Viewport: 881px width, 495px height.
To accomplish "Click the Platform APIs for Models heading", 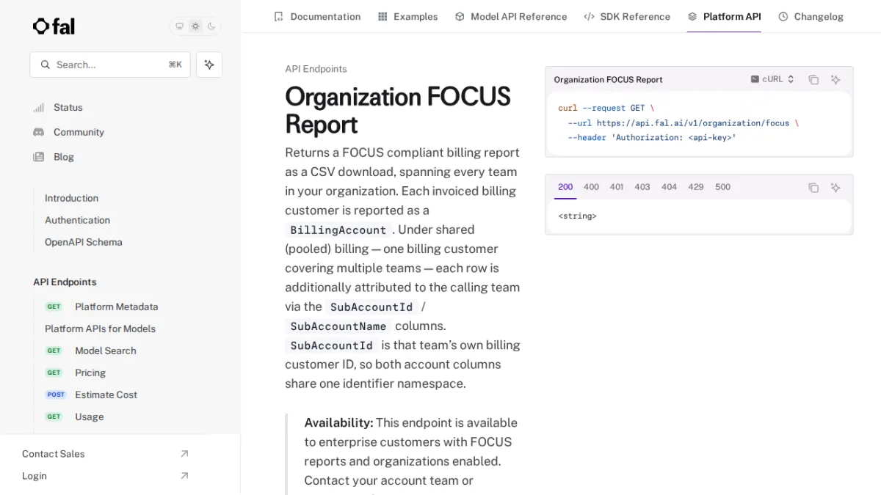I will 100,329.
